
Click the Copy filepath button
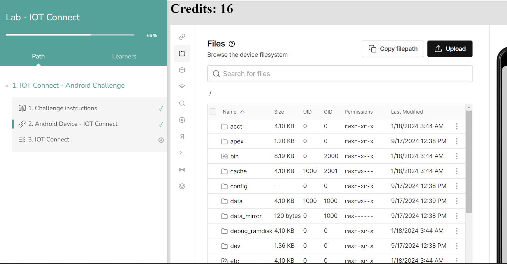pos(393,49)
